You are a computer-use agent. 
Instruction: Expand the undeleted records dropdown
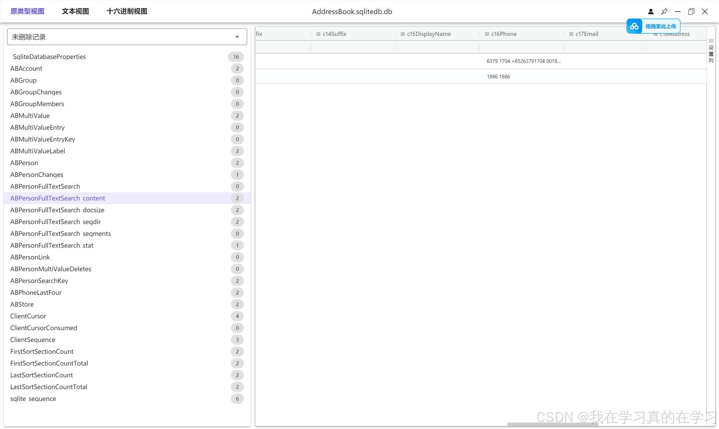[x=237, y=37]
